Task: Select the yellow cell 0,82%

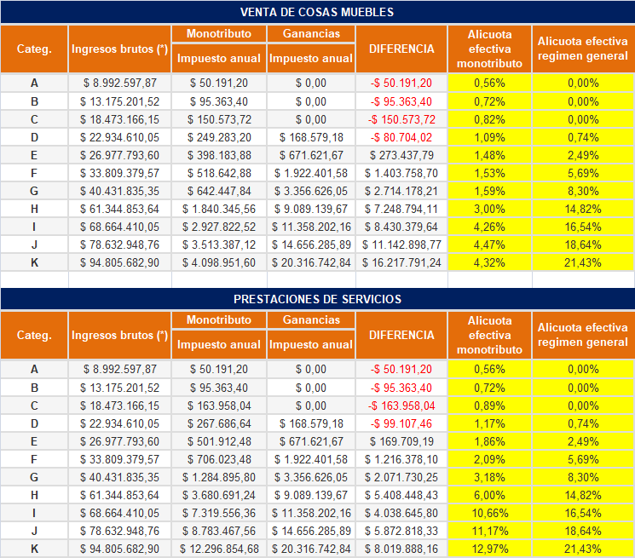Action: (x=489, y=120)
